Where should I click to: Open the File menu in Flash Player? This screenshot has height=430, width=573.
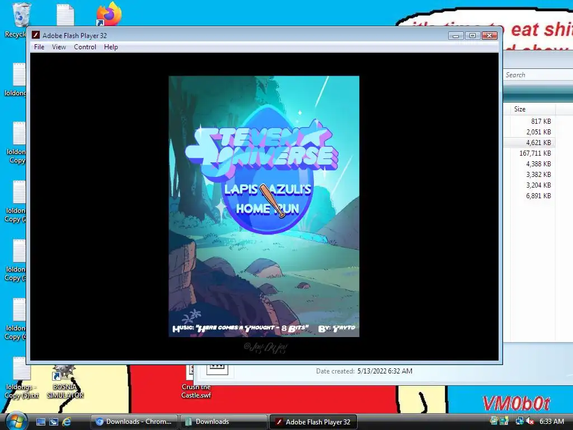click(39, 47)
